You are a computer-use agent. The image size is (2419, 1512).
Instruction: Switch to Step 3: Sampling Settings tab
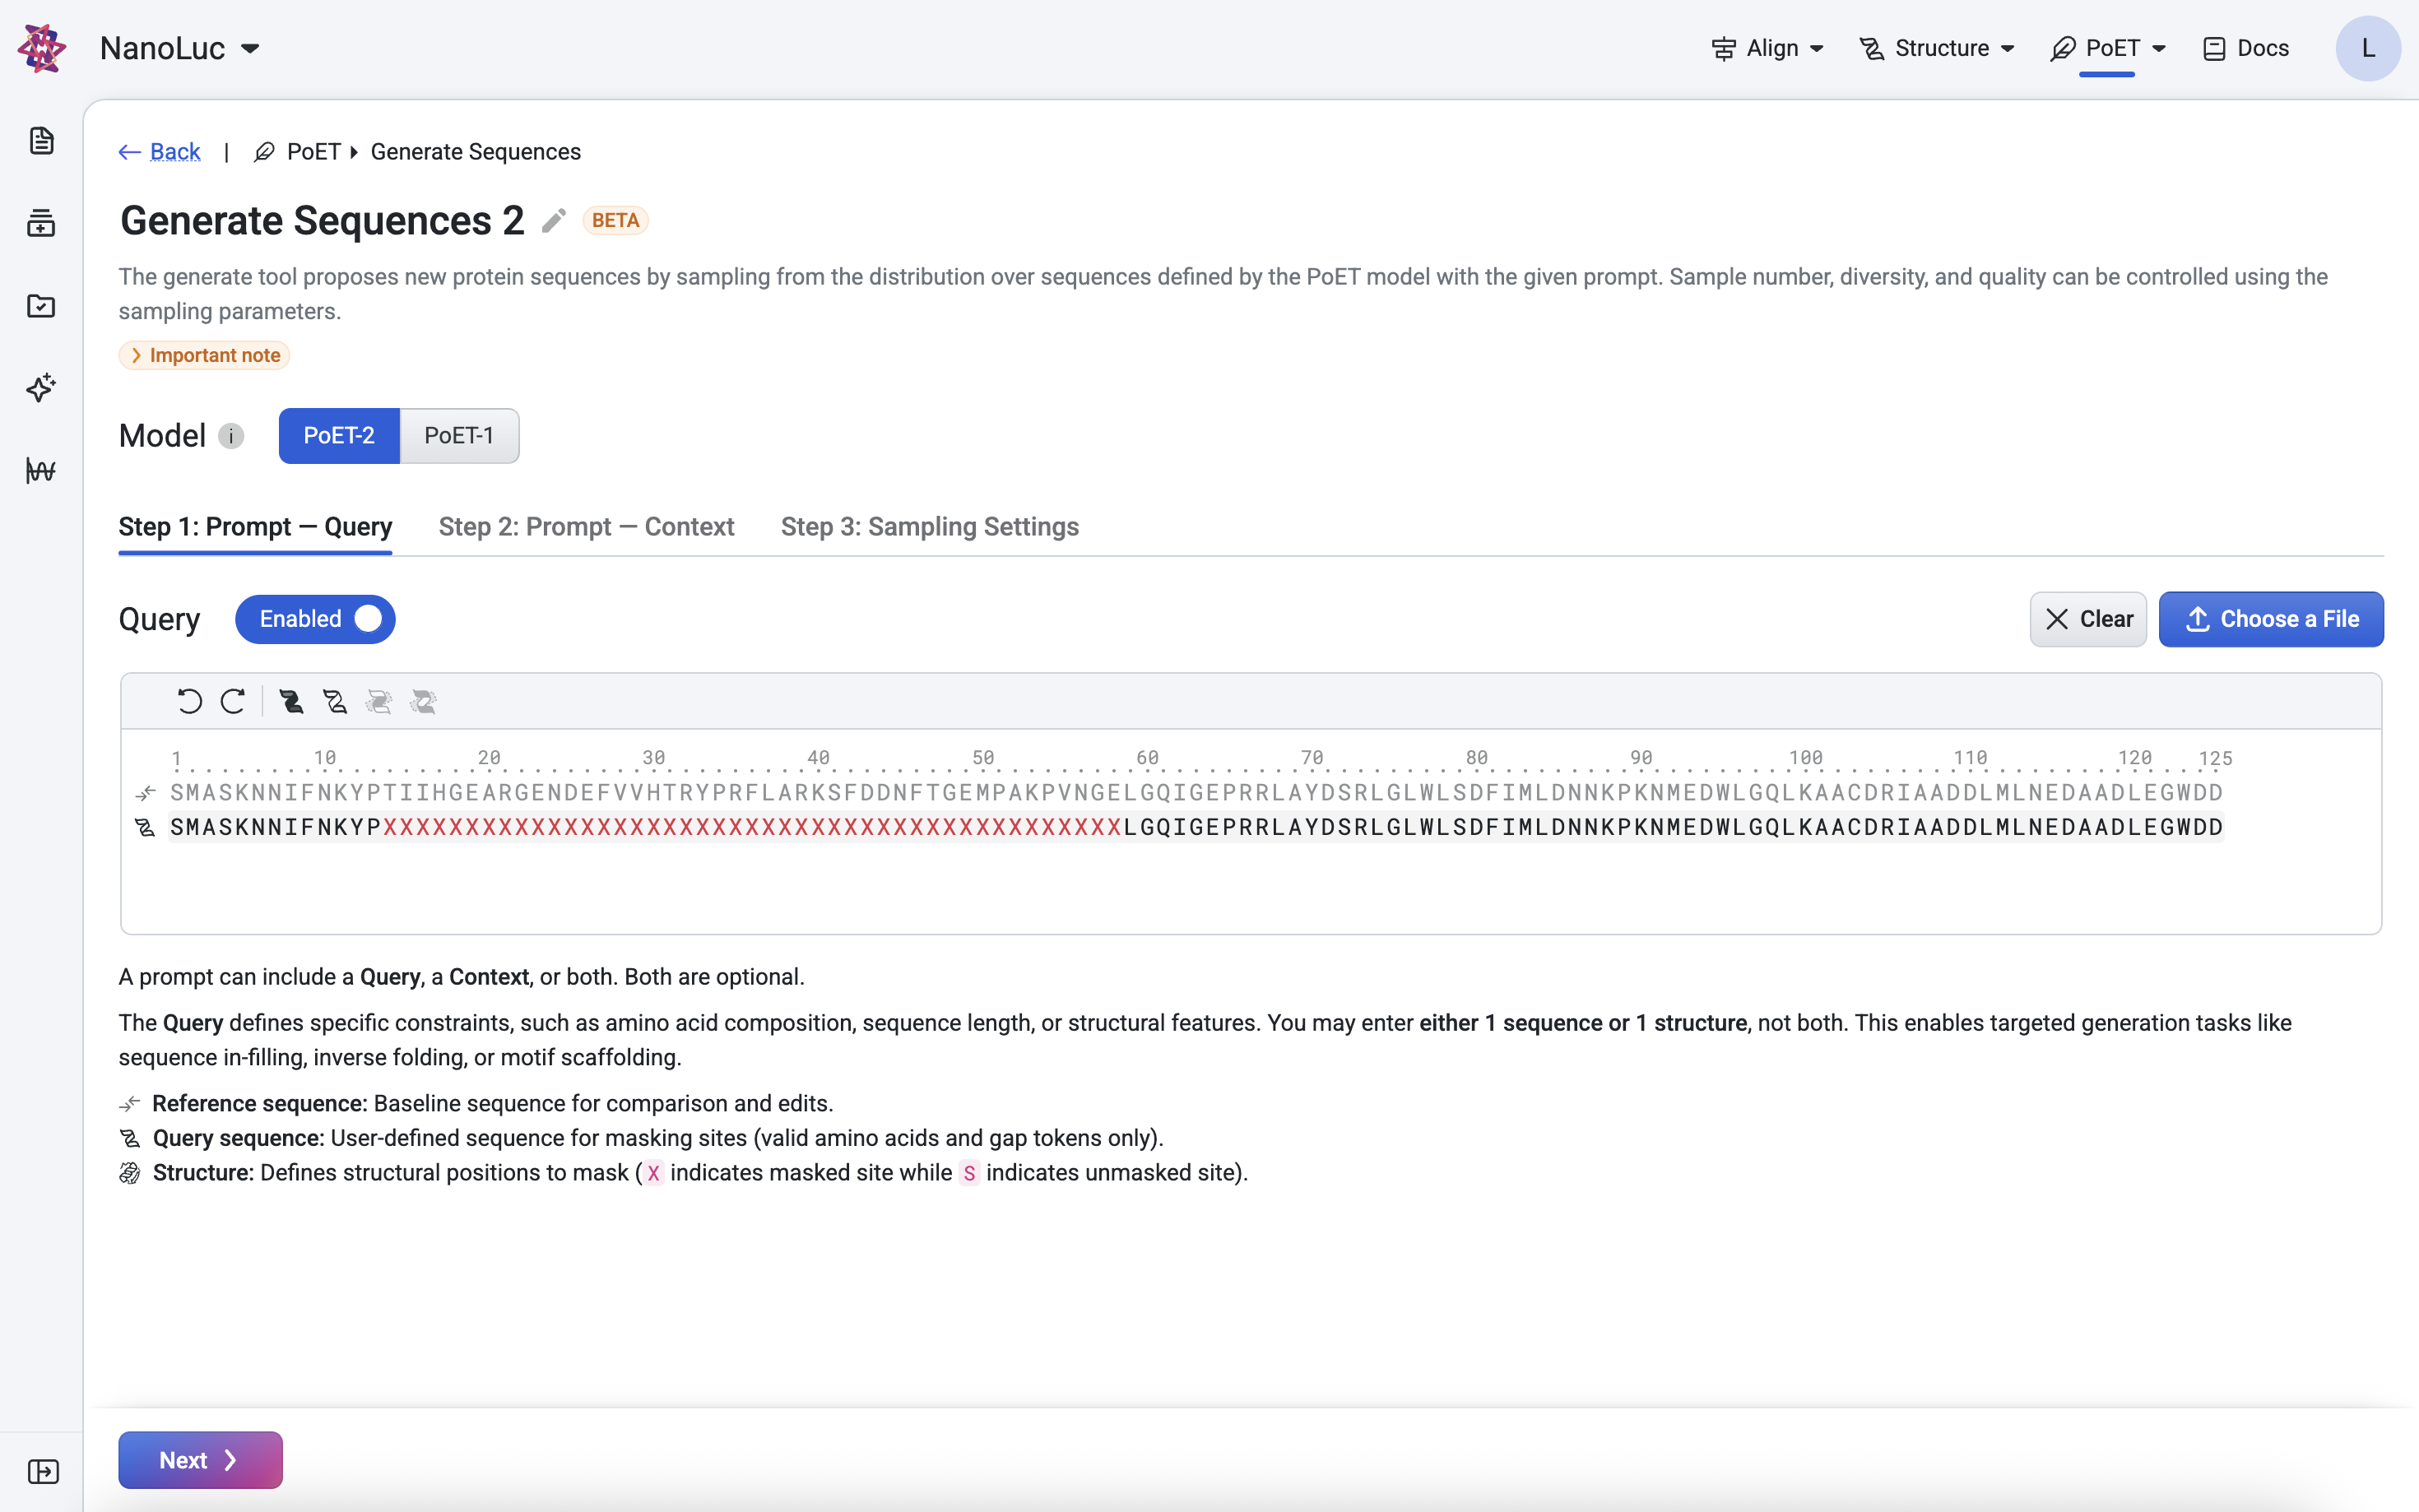tap(929, 527)
